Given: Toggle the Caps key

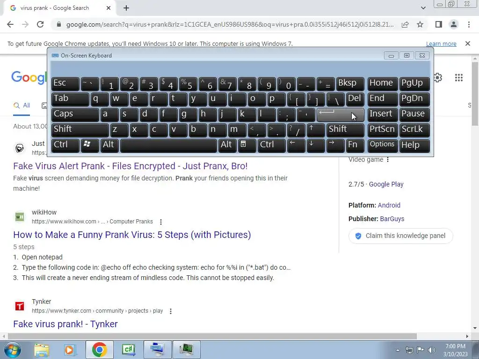Looking at the screenshot, I should 75,115.
